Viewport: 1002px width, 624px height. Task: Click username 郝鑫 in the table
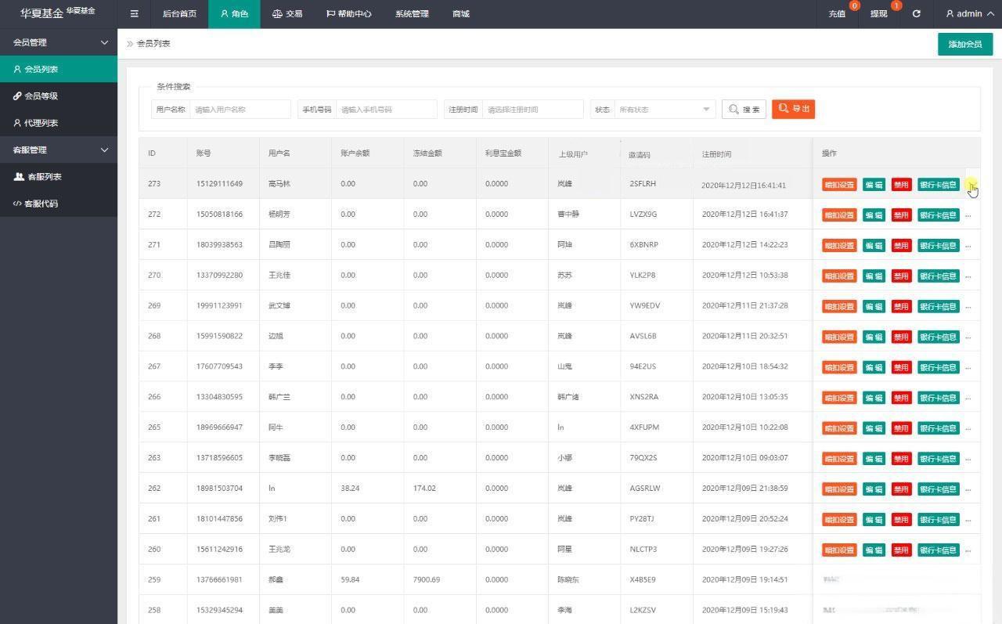[x=276, y=580]
